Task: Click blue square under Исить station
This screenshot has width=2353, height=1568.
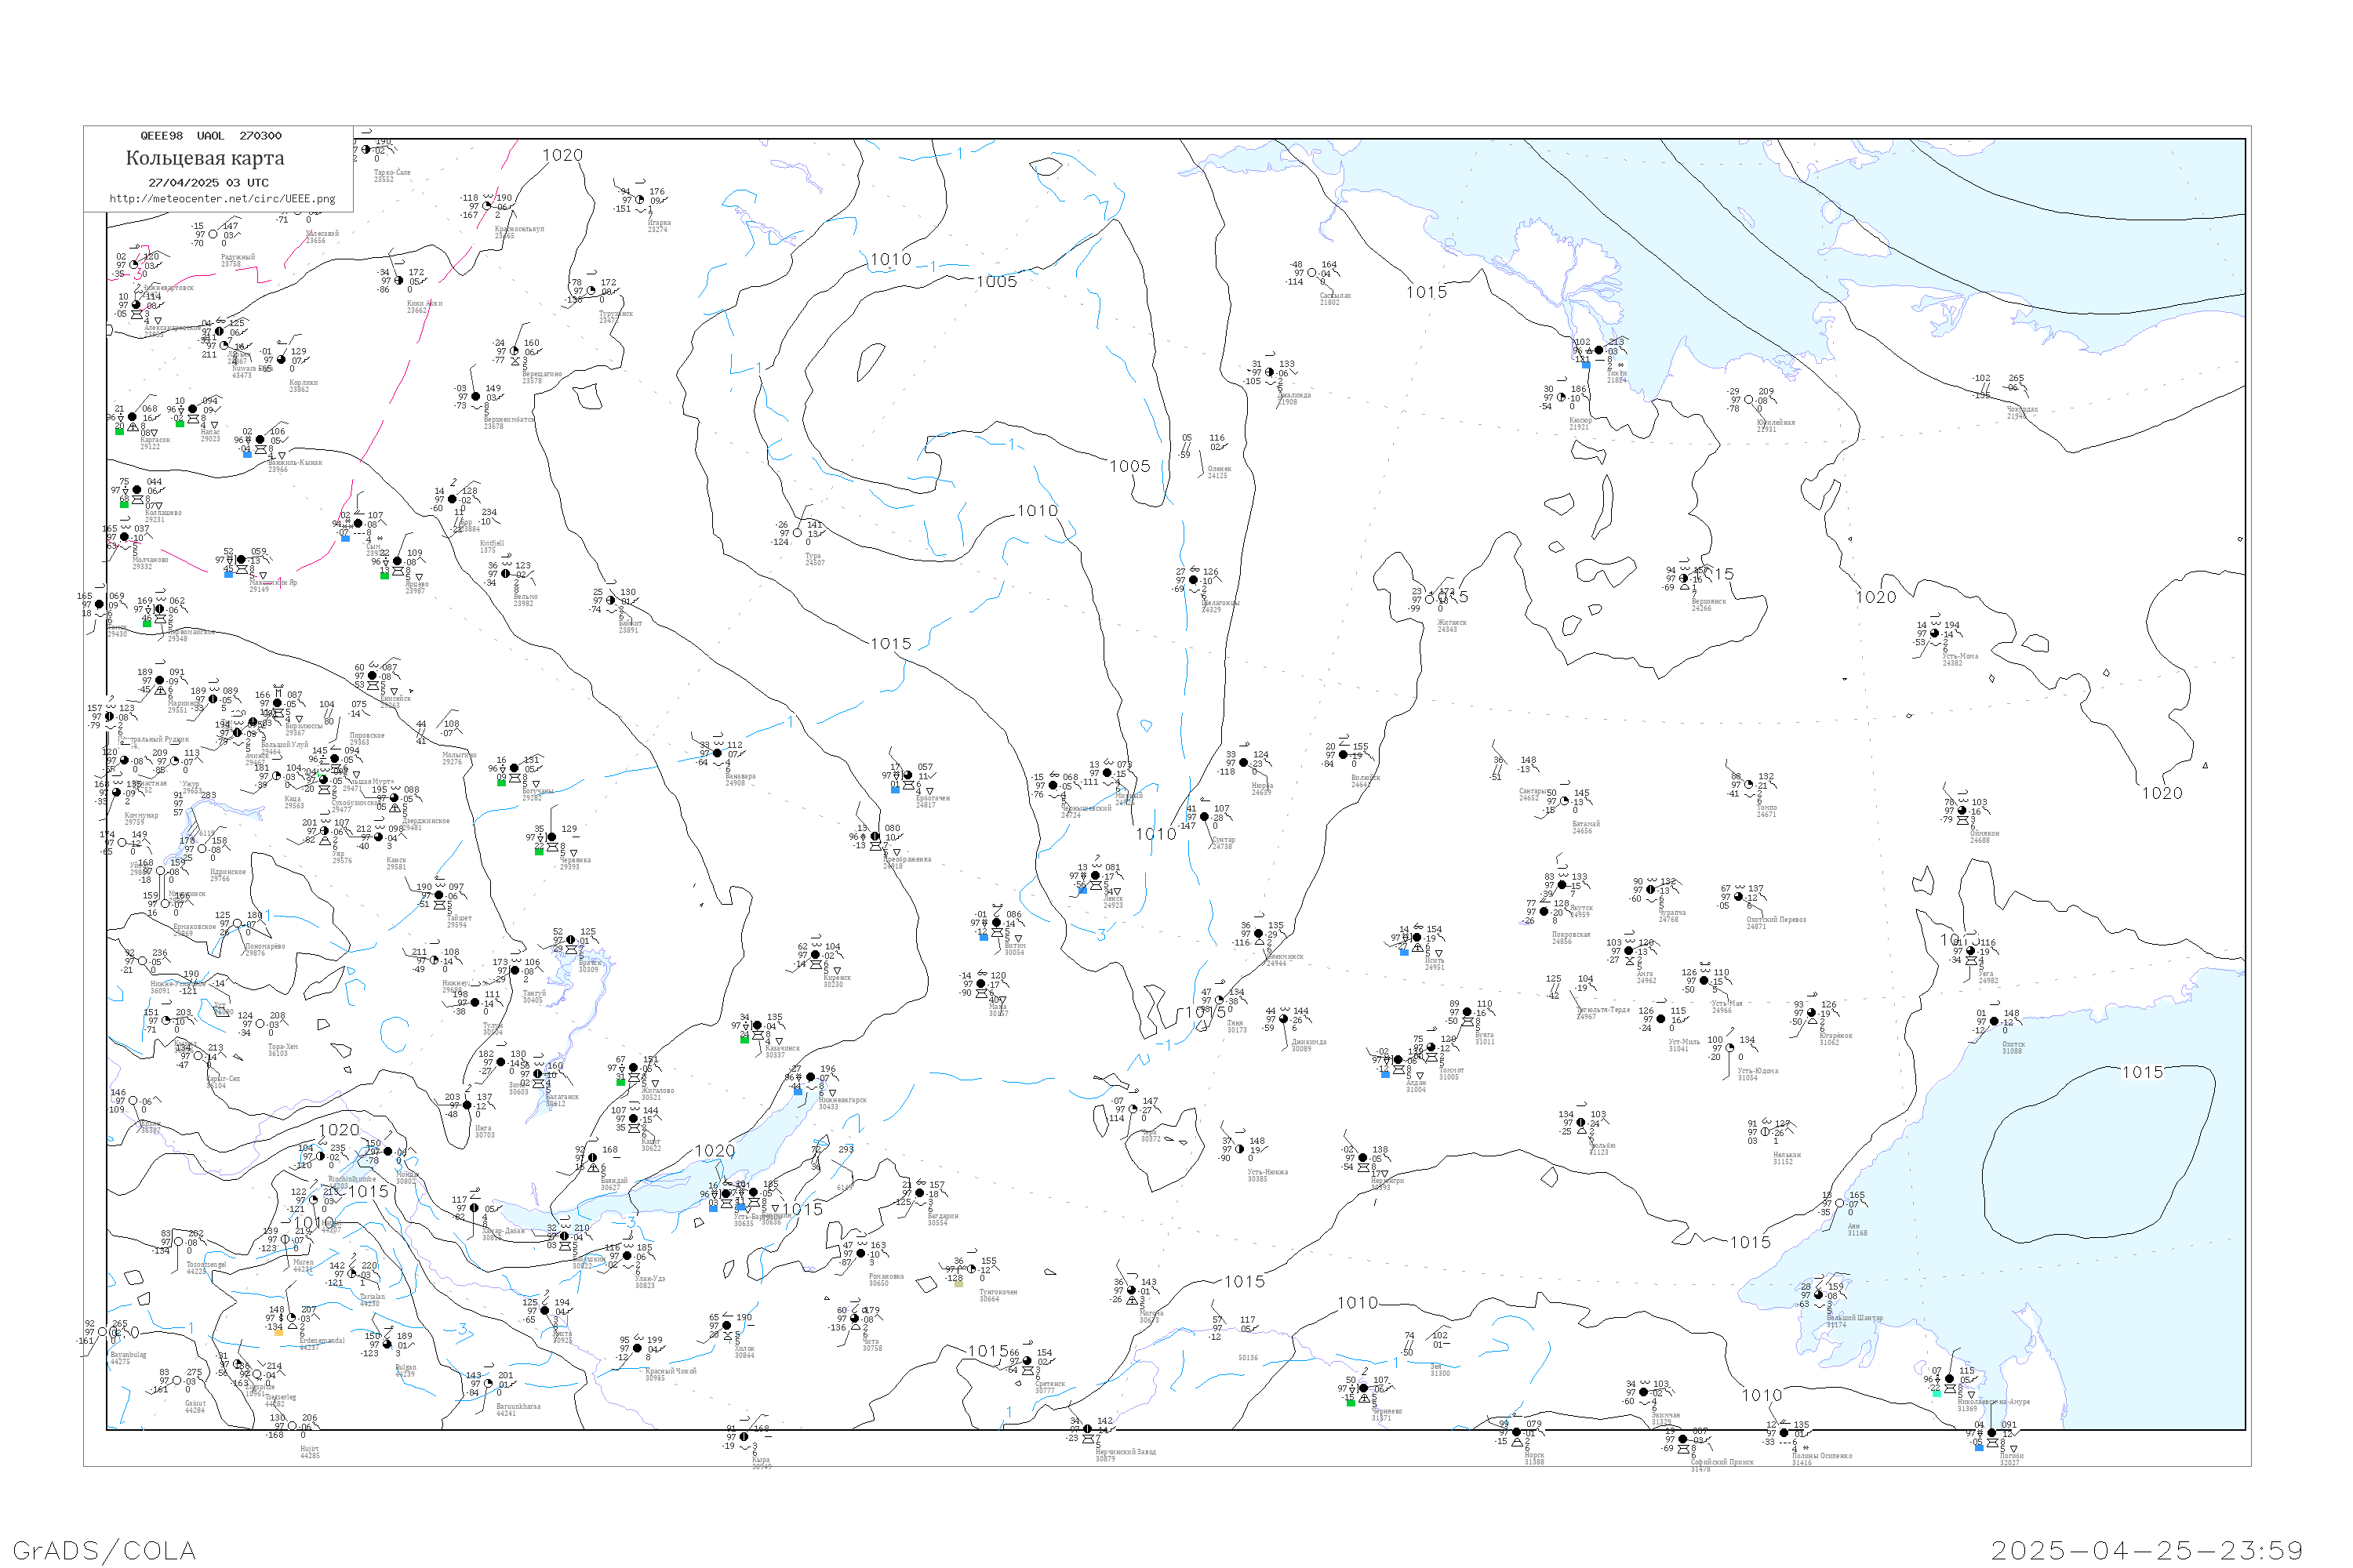Action: tap(1405, 952)
